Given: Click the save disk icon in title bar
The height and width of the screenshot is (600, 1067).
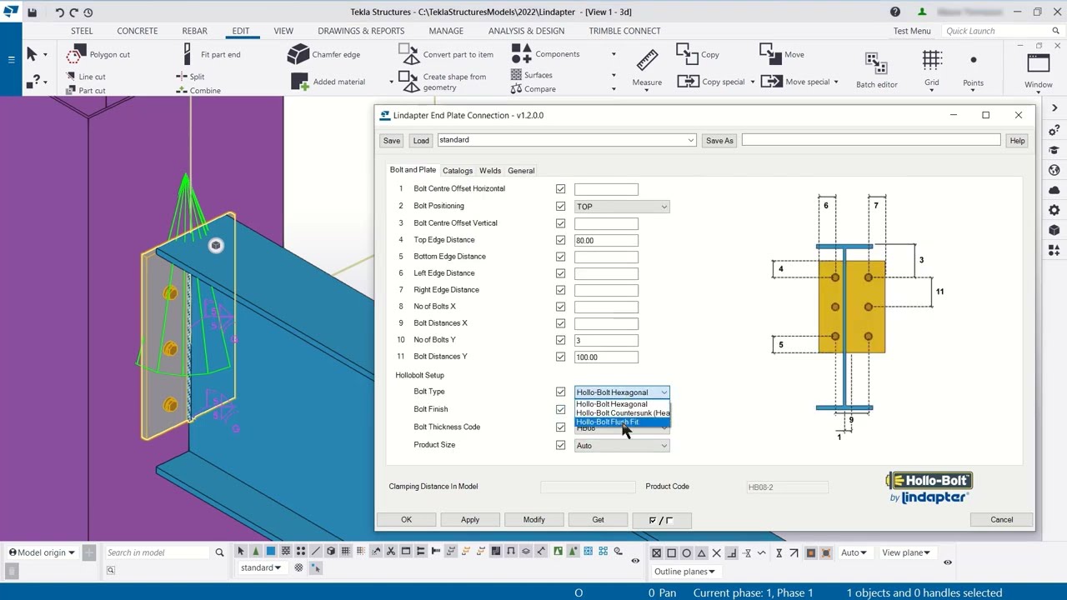Looking at the screenshot, I should click(32, 12).
